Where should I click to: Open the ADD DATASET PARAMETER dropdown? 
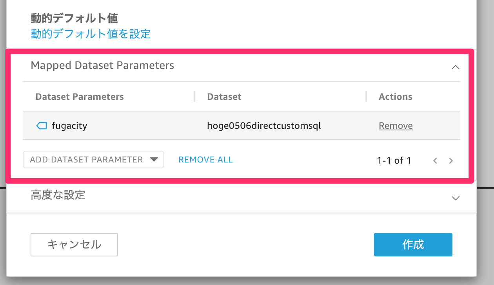pos(93,159)
